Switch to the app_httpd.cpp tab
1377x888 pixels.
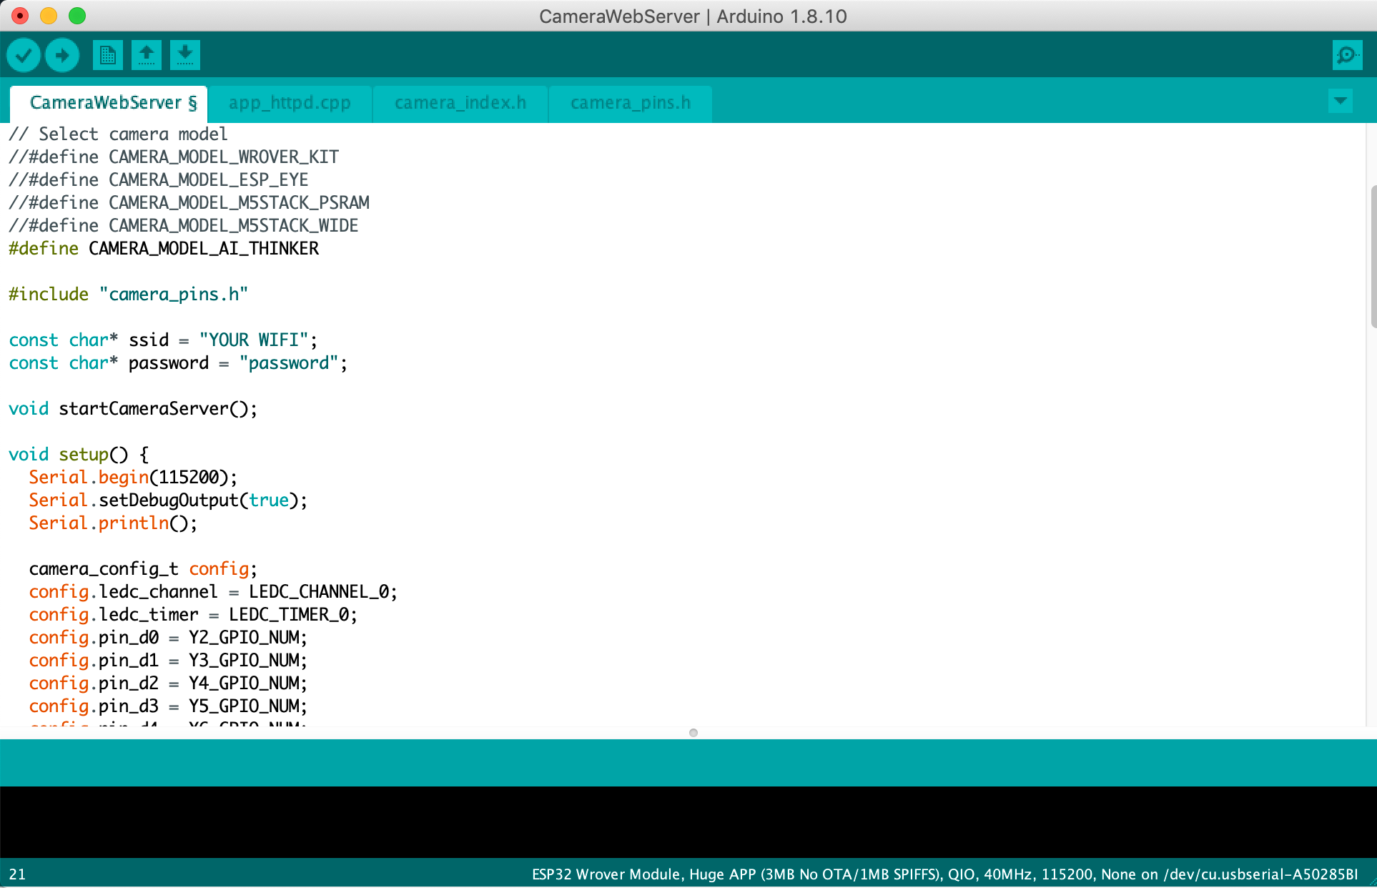[x=290, y=103]
